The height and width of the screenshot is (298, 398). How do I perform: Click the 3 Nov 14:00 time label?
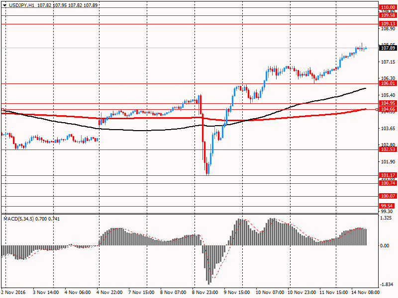pos(46,293)
